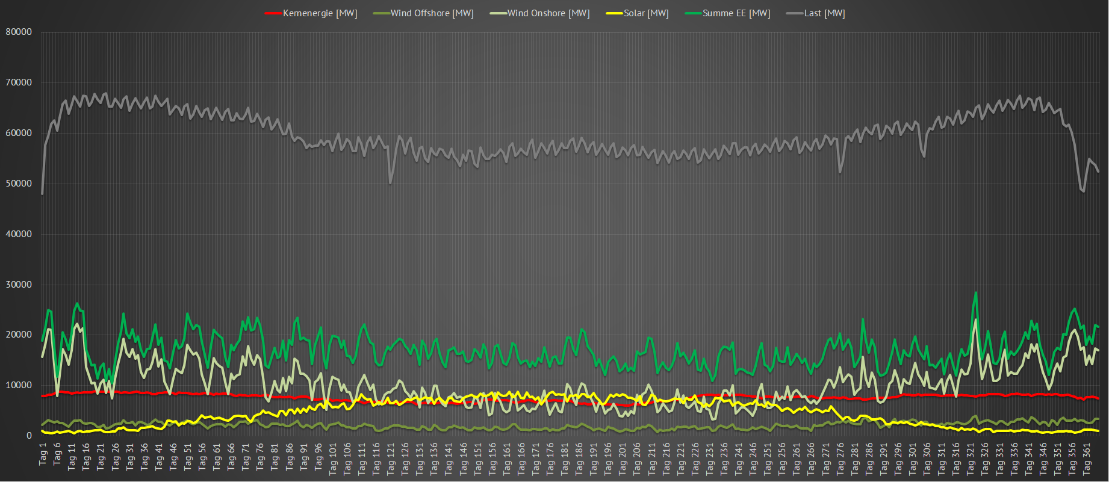The image size is (1109, 482).
Task: Select the 10000 y-axis label
Action: [x=19, y=385]
